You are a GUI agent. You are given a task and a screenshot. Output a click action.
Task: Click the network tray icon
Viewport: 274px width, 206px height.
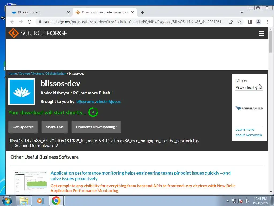[234, 201]
